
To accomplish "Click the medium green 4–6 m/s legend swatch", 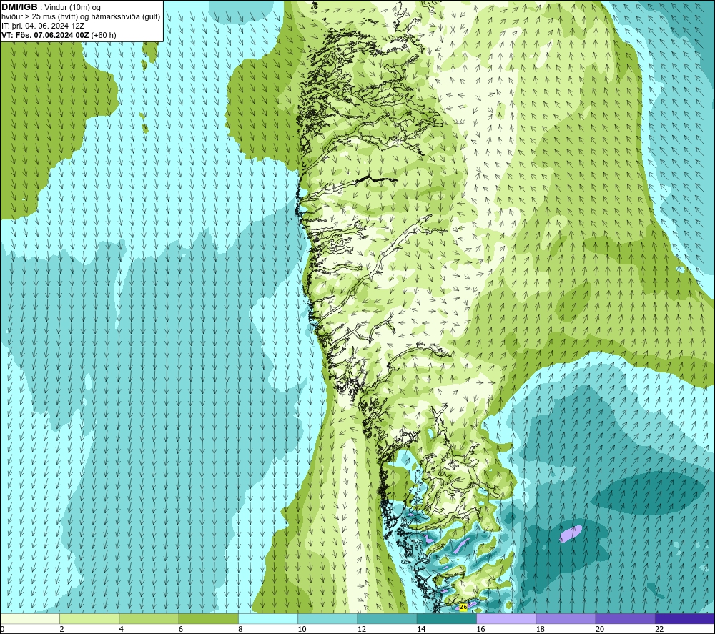I will coord(149,618).
